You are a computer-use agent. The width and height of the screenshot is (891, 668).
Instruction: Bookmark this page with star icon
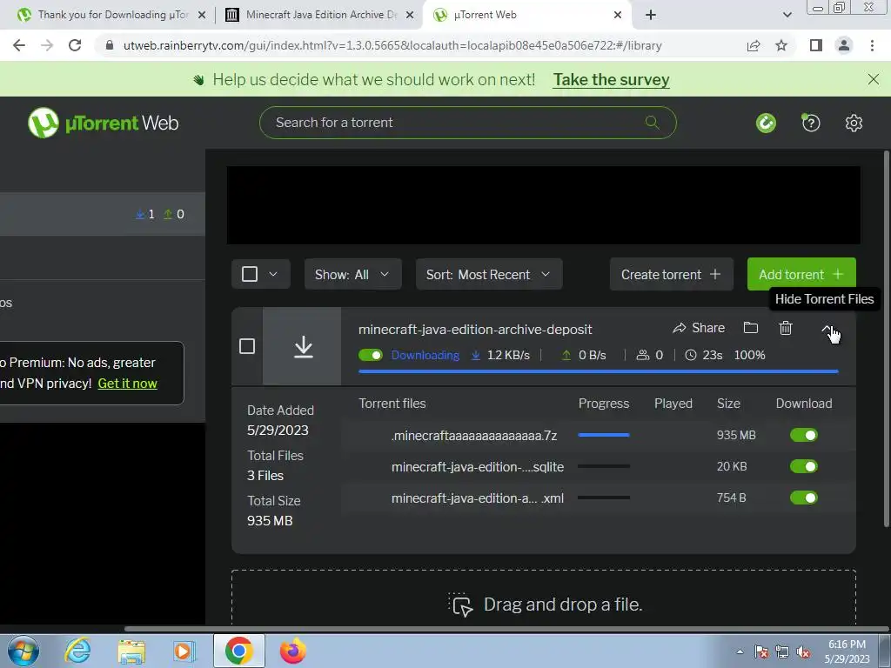(781, 45)
